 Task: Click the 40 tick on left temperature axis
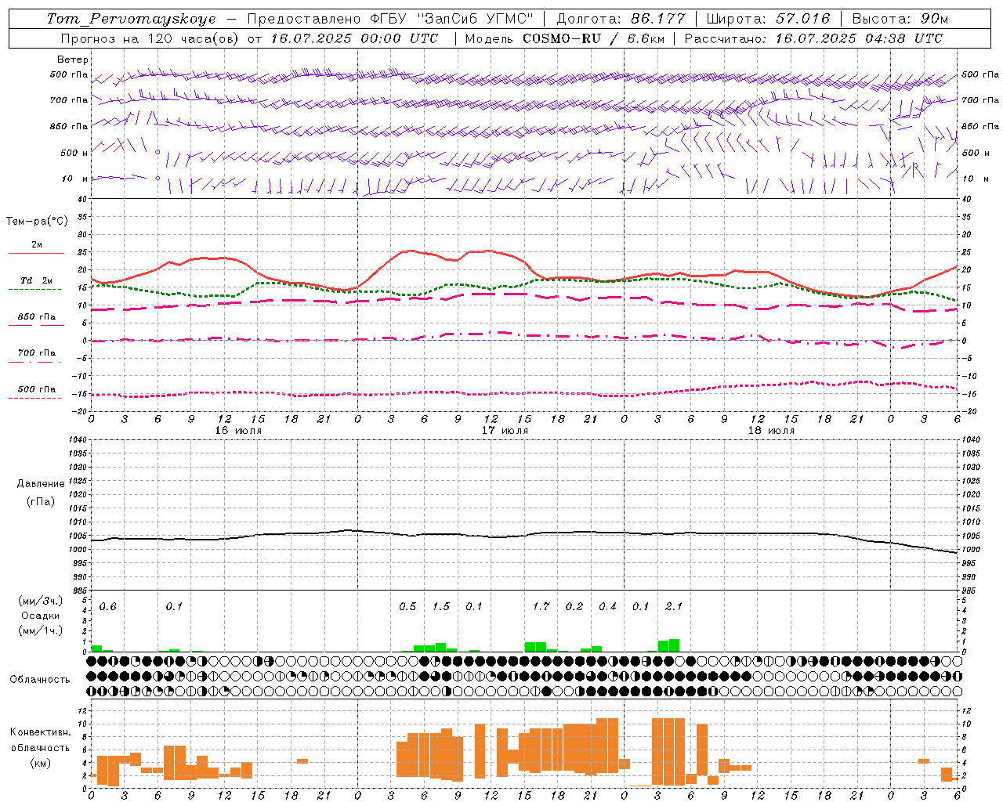(x=82, y=199)
